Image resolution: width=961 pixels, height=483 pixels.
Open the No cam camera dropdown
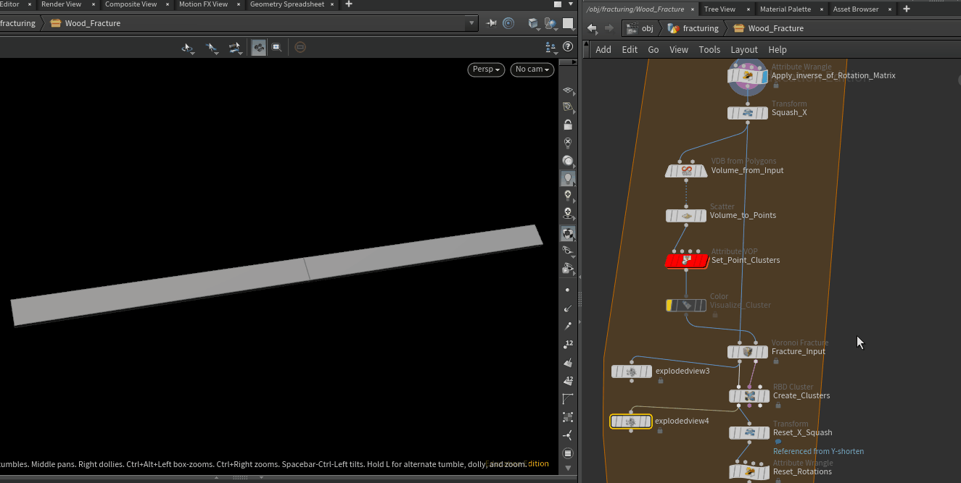532,70
